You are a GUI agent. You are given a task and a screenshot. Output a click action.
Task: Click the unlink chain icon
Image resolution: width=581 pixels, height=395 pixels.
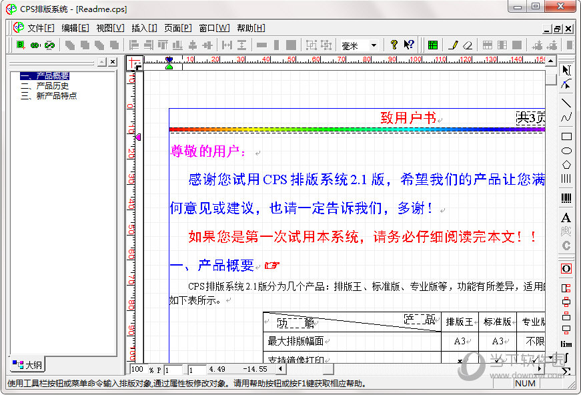49,45
